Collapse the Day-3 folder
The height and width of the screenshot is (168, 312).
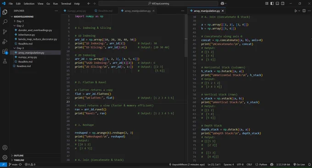(15, 48)
